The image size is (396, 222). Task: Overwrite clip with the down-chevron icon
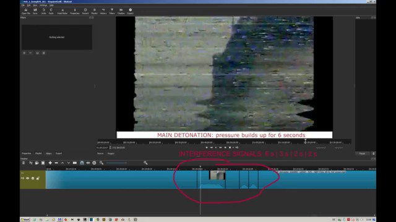tap(69, 163)
